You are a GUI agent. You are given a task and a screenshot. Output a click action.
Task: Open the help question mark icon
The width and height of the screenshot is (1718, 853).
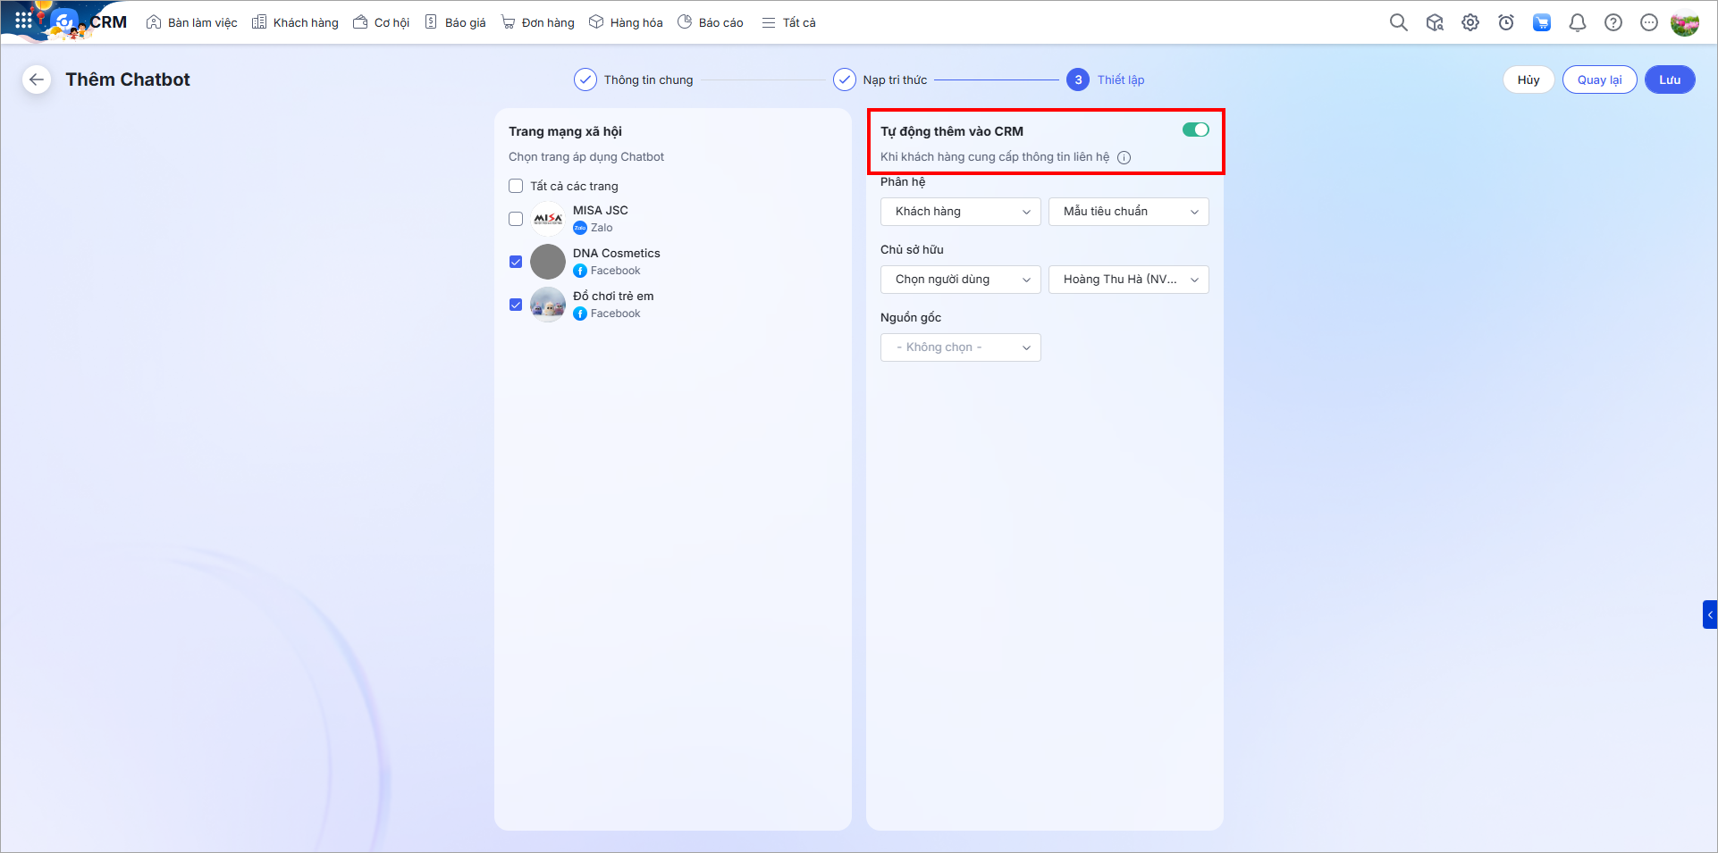click(1613, 22)
